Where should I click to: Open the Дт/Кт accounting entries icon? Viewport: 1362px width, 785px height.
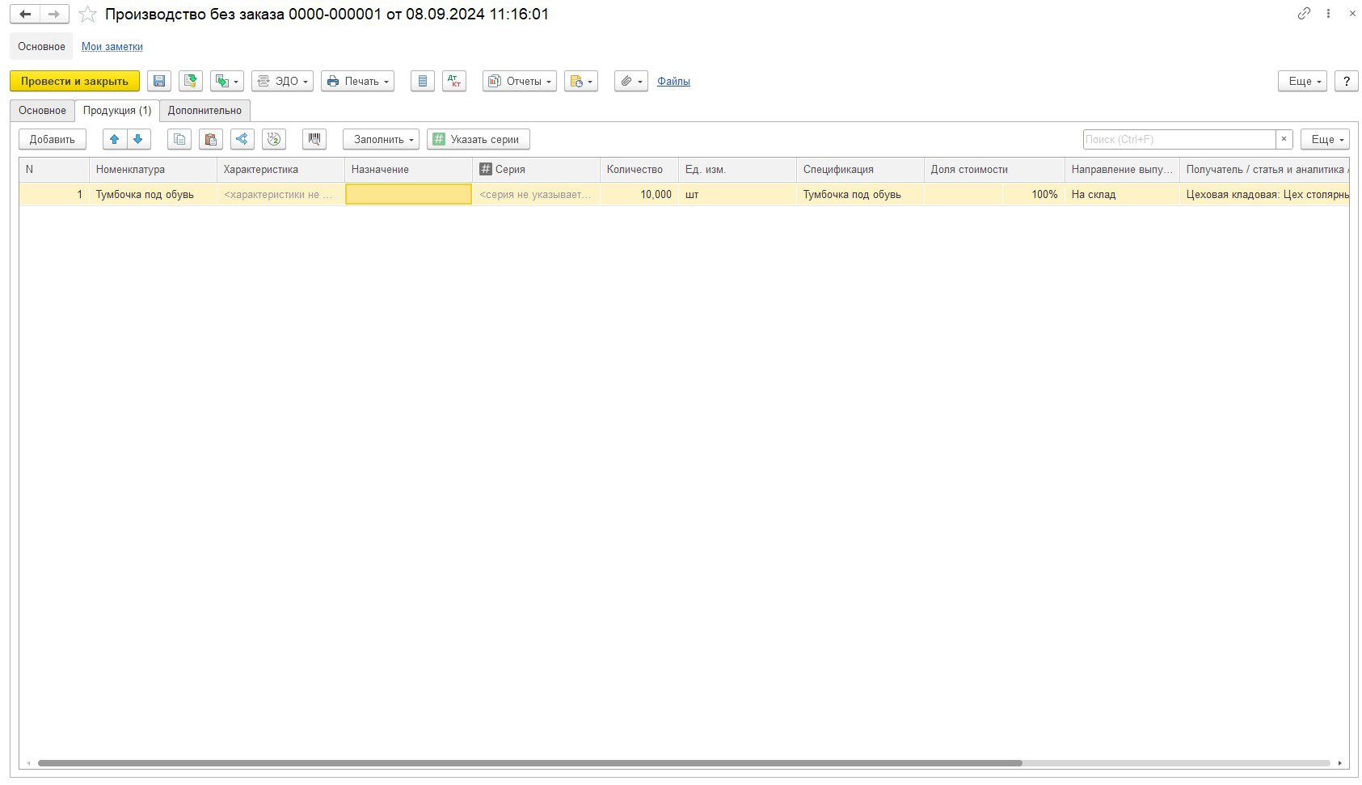[x=454, y=81]
